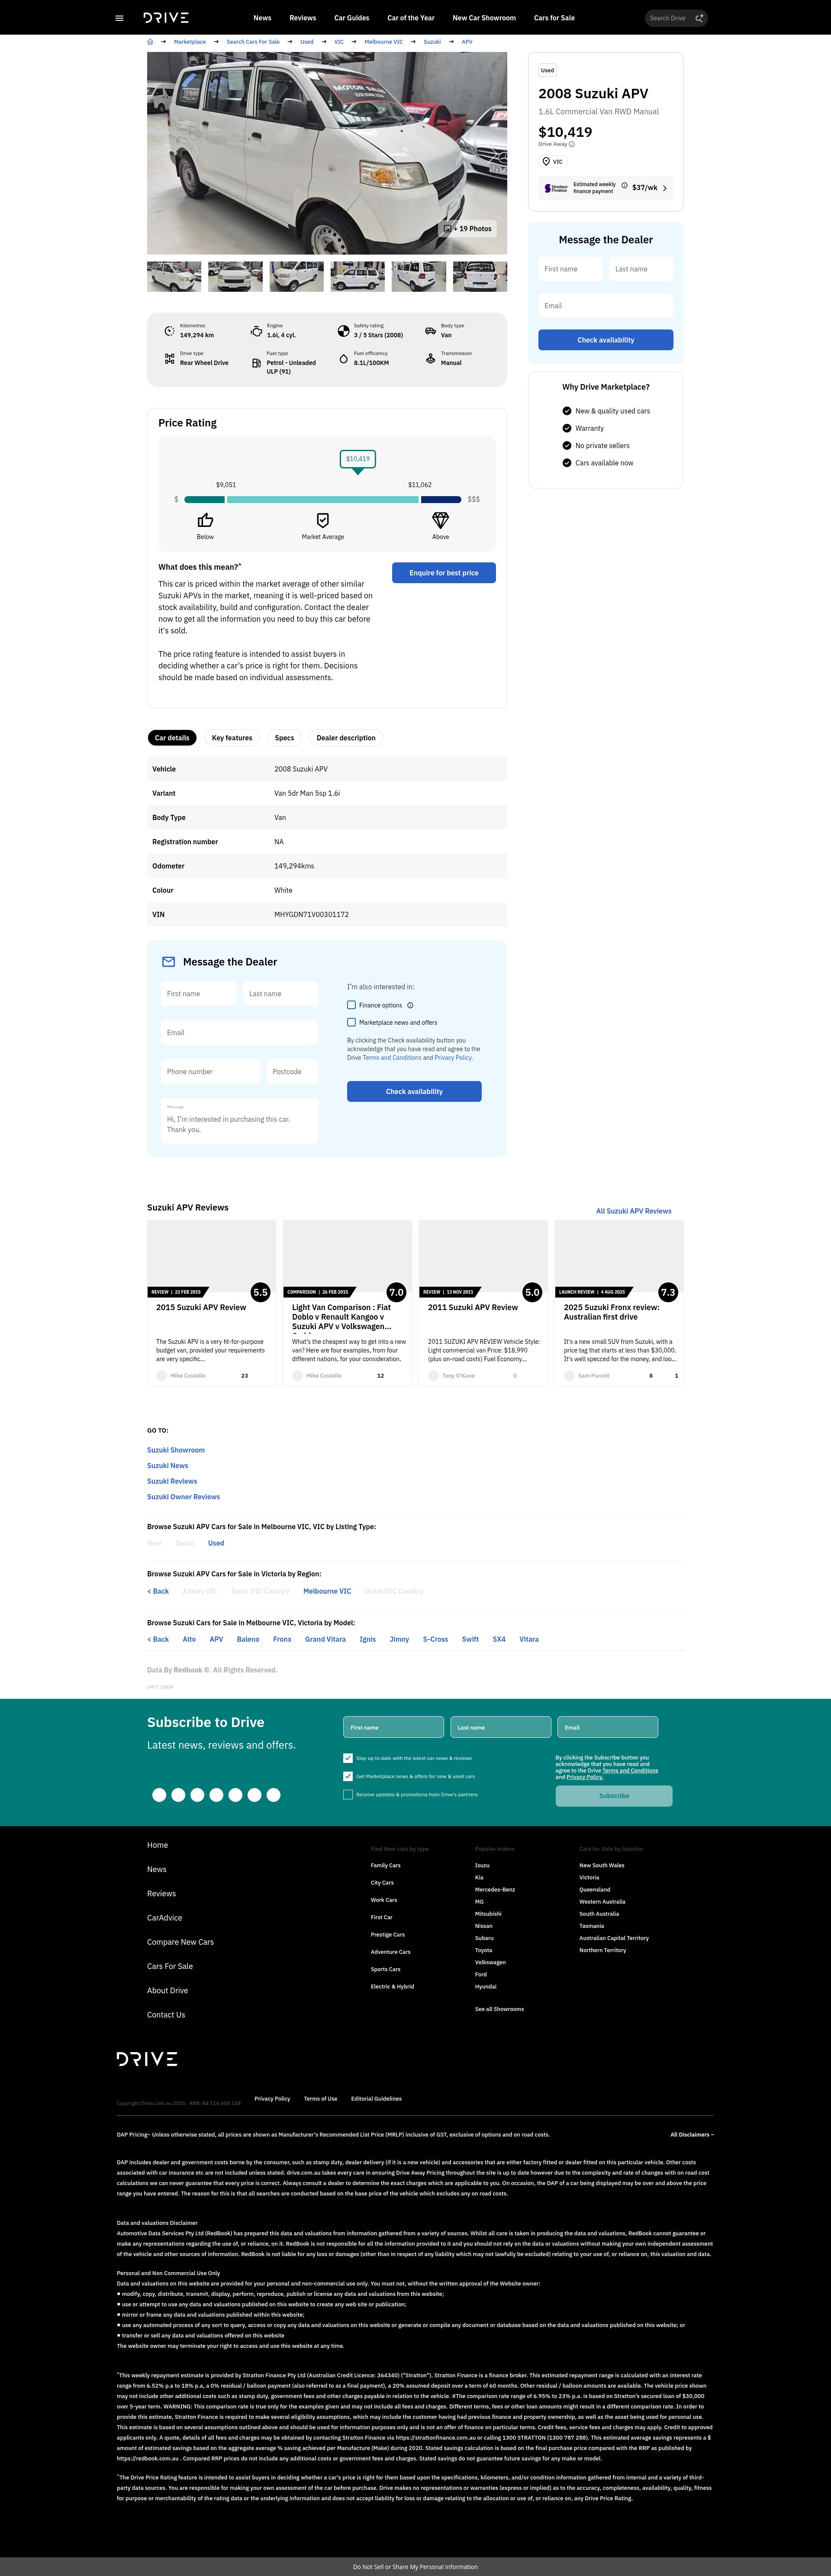Click the Phone number field
Screen dimensions: 831x2576
209,1071
